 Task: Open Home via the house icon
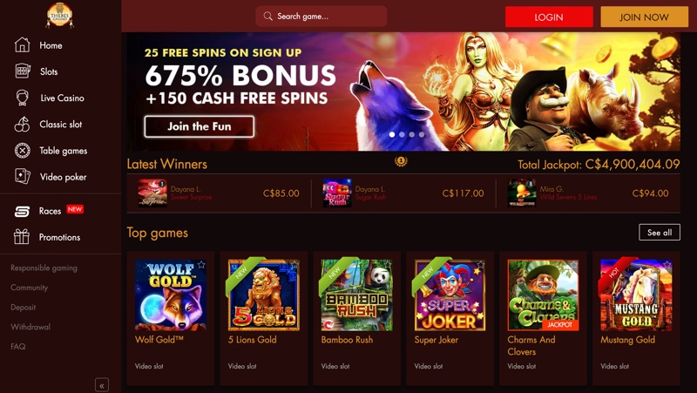pos(23,45)
